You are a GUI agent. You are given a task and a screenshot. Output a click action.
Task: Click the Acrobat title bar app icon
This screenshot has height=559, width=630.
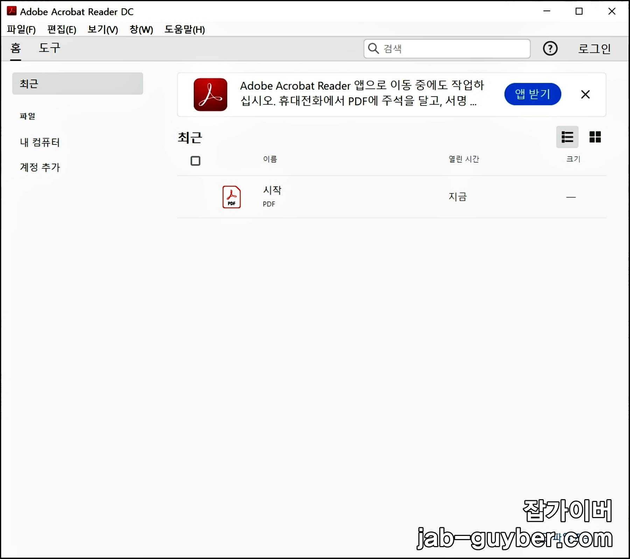click(12, 11)
